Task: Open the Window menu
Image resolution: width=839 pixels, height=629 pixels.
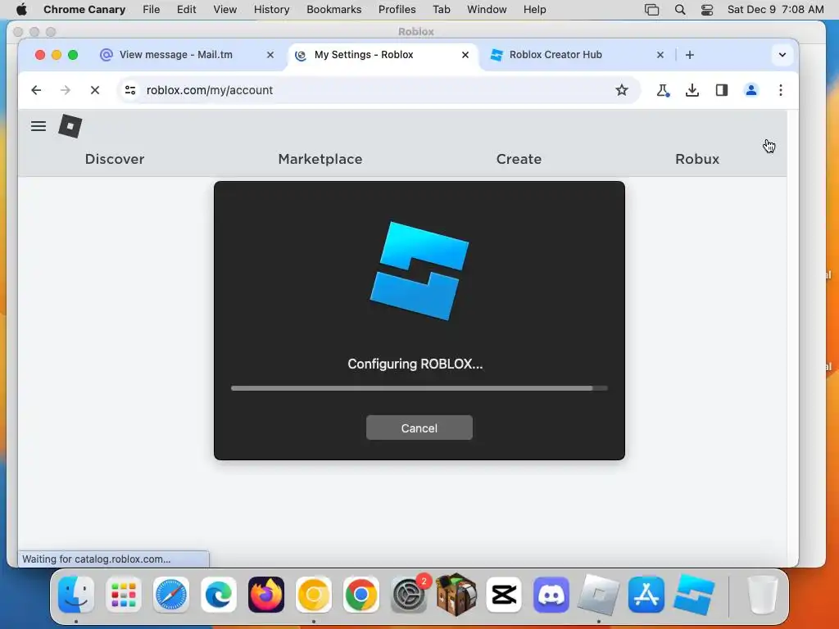Action: tap(487, 10)
